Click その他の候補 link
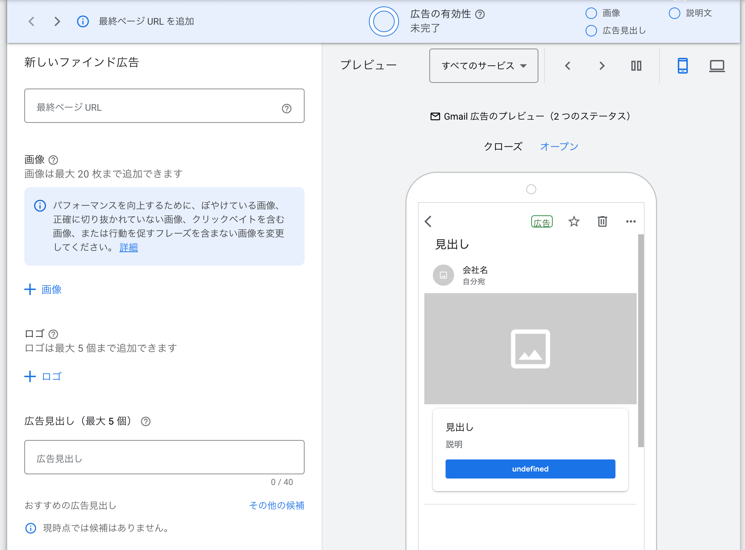The width and height of the screenshot is (745, 550). [277, 505]
